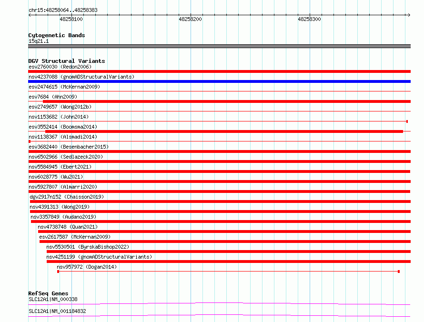Image resolution: width=424 pixels, height=322 pixels.
Task: Select nsv957972 (Dogan2014) variant label
Action: click(87, 267)
